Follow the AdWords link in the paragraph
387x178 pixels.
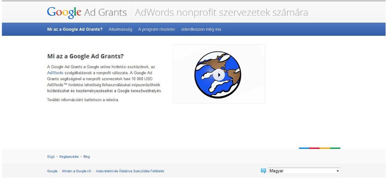click(x=55, y=73)
